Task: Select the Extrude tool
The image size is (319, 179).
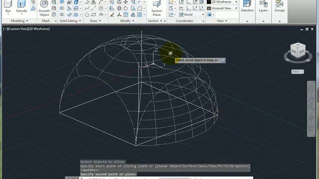Action: coord(21,7)
